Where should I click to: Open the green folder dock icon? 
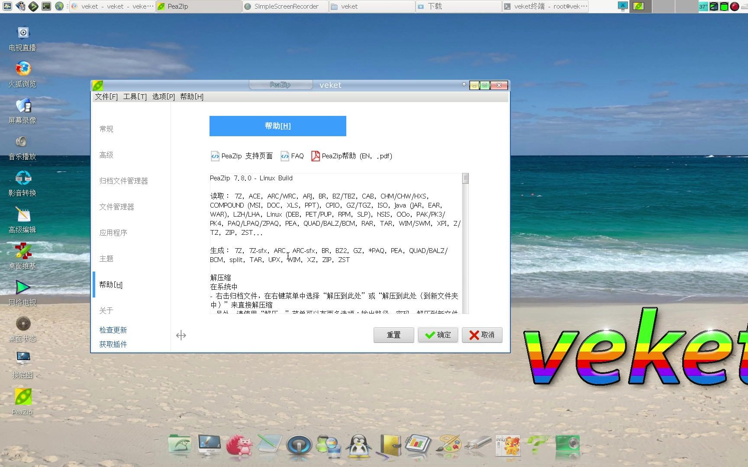[x=179, y=445]
